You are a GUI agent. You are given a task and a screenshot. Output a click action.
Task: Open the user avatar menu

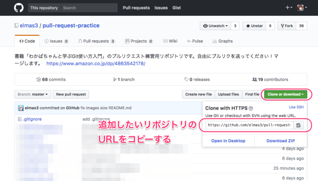(x=302, y=8)
